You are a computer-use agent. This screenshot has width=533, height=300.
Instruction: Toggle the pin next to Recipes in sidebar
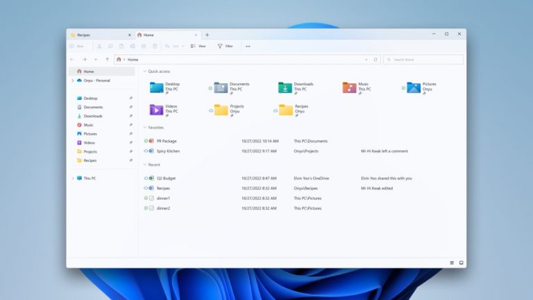tap(130, 160)
